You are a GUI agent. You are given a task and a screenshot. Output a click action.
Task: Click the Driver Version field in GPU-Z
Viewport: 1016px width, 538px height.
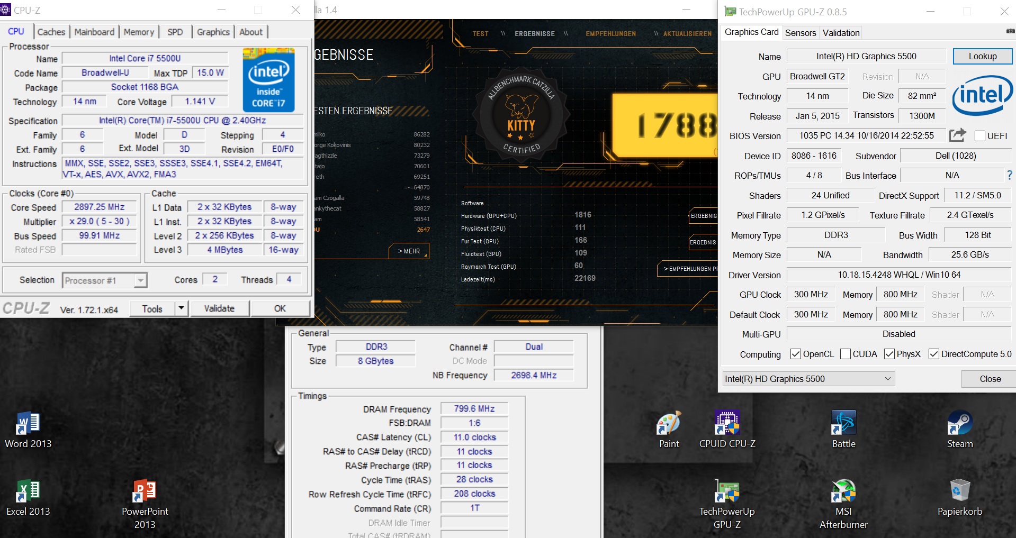[899, 275]
